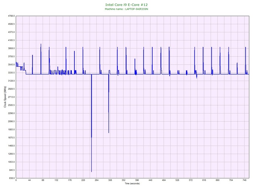Select the 88 tick label on time axis
This screenshot has width=253, height=190.
click(43, 181)
